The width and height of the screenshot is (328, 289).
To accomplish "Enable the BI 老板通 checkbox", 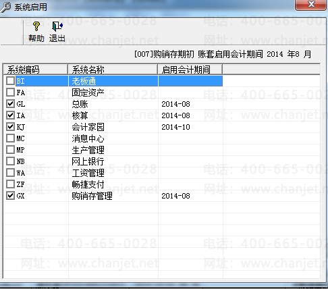I will click(x=10, y=81).
